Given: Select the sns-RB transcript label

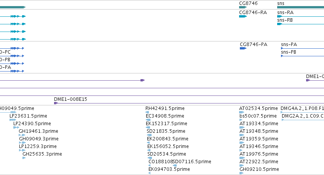Looking at the screenshot, I should [x=285, y=20].
